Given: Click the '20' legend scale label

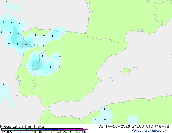Looking at the screenshot, I should 46,132.
